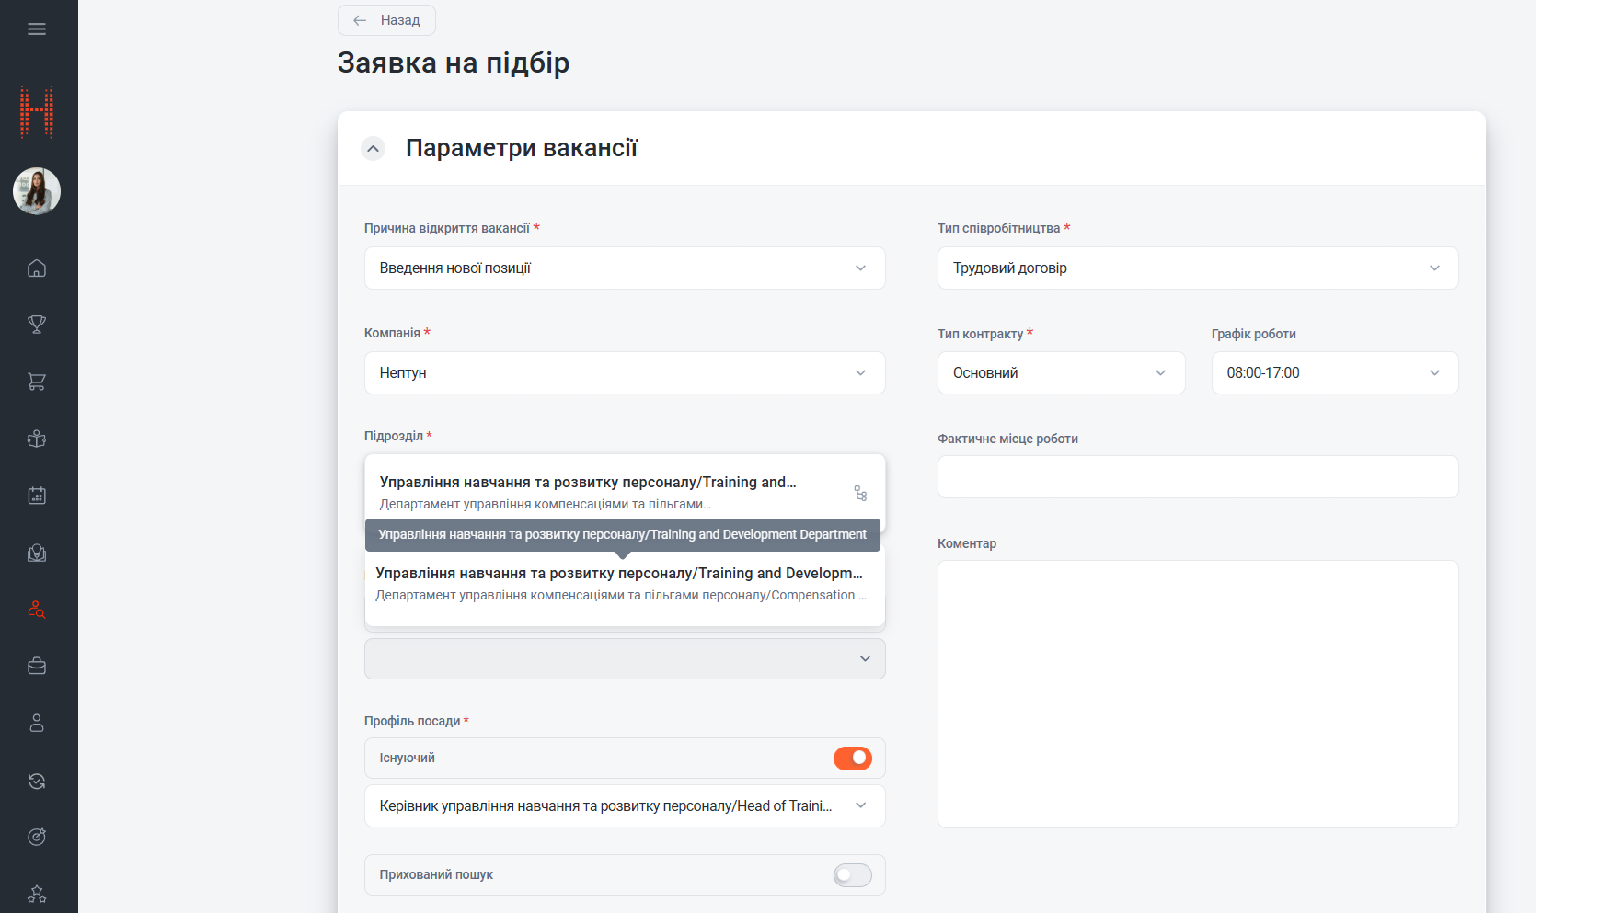Open the target icon section in sidebar
The height and width of the screenshot is (913, 1599).
click(x=37, y=837)
